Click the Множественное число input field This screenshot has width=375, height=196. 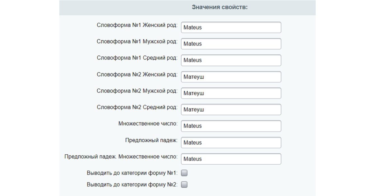(x=231, y=126)
